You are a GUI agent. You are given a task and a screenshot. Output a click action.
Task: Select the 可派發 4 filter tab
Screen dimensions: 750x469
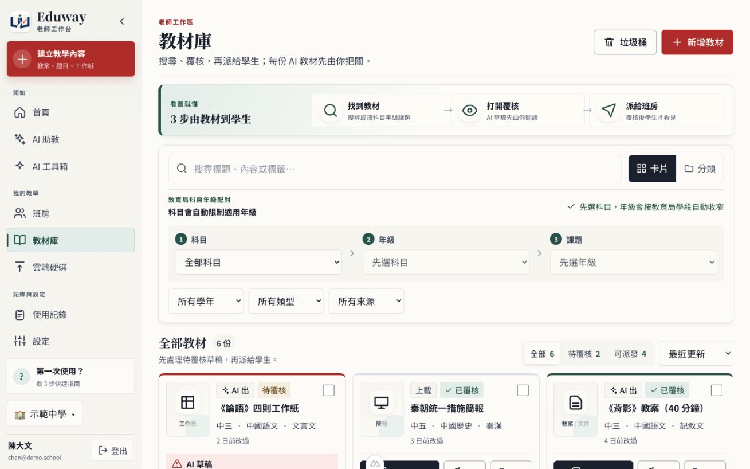pos(630,354)
